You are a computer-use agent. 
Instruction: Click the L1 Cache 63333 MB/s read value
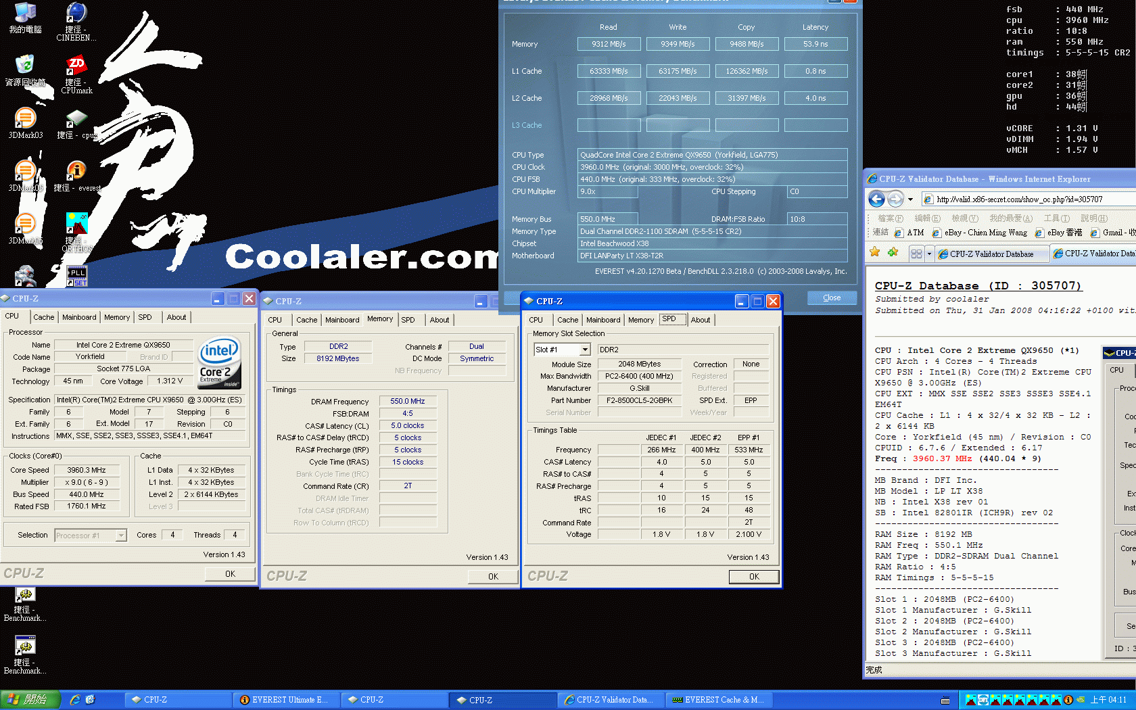[609, 71]
